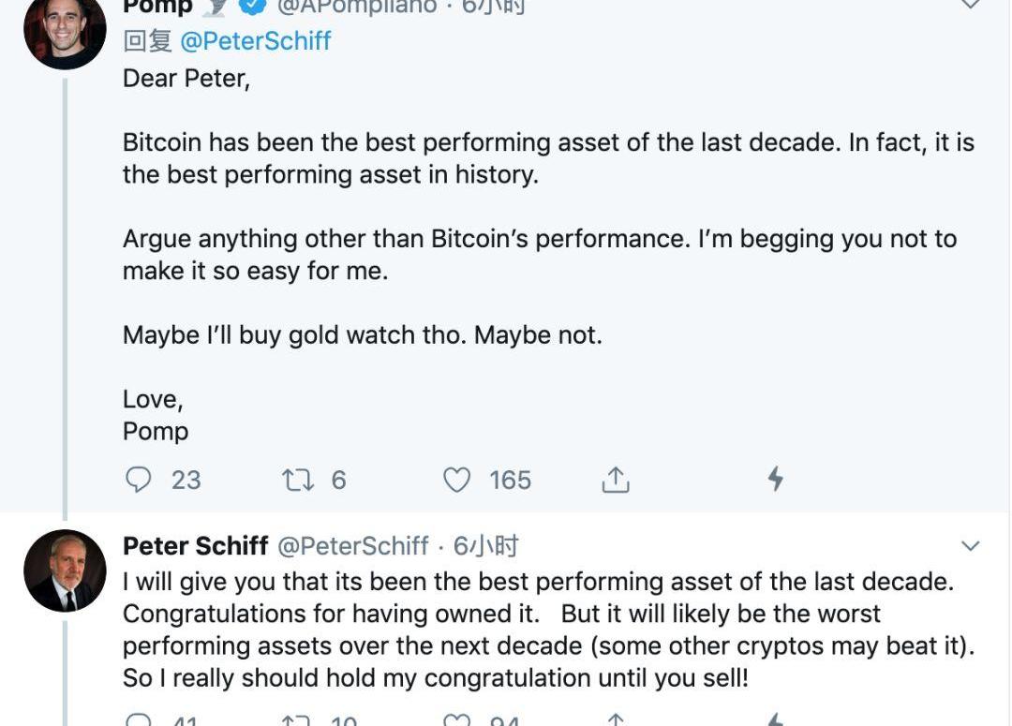Retweet Peter Schiff's reply tweet

[298, 720]
